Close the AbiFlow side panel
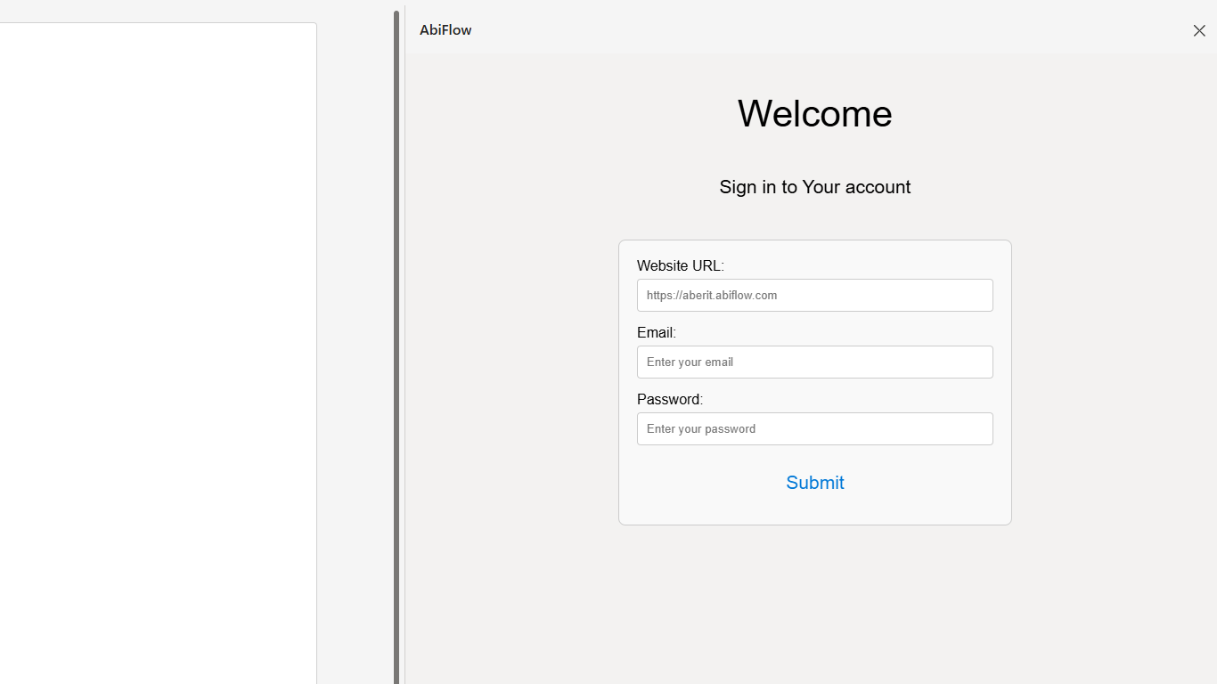This screenshot has height=684, width=1217. [1199, 30]
